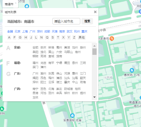Select 上海 quick link
This screenshot has width=141, height=127.
pyautogui.click(x=25, y=31)
